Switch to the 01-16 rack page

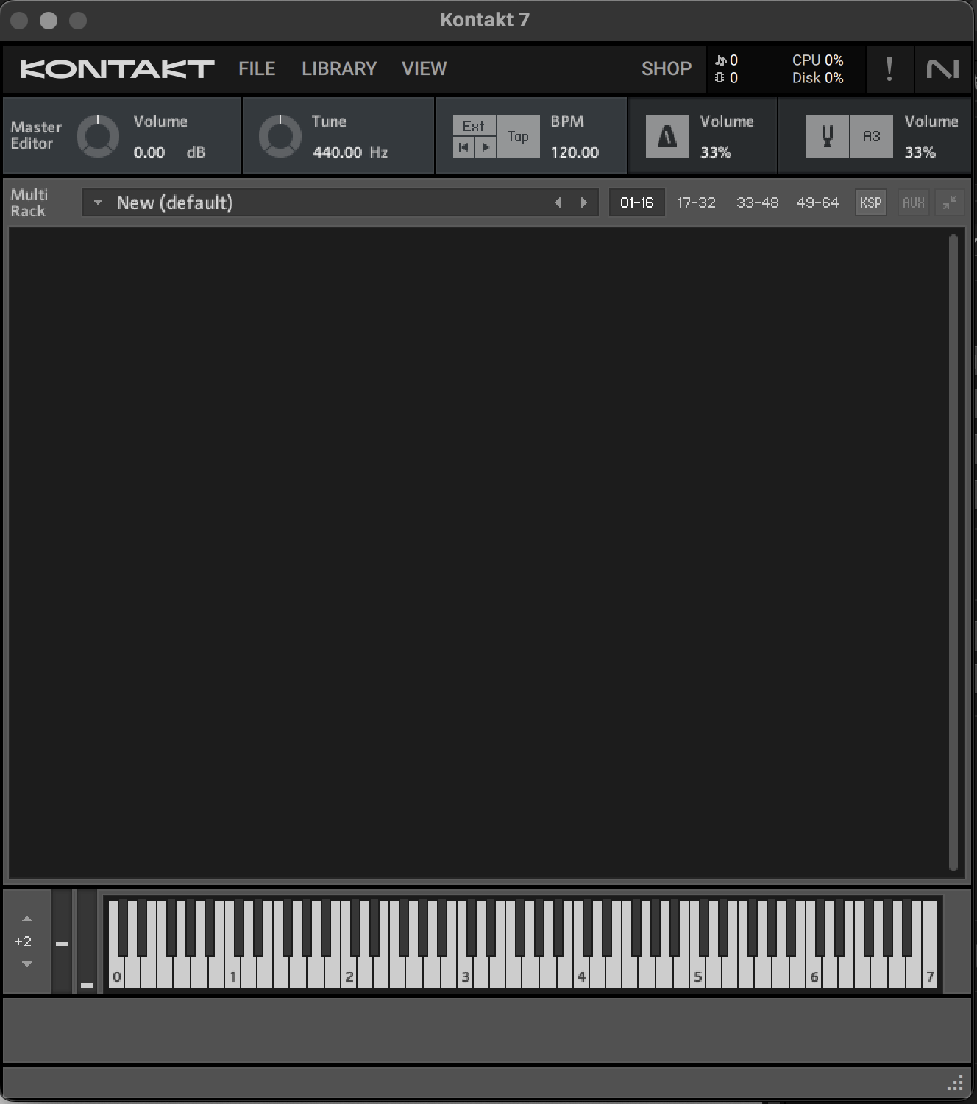(637, 202)
